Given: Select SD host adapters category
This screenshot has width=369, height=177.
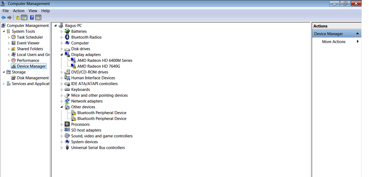Looking at the screenshot, I should click(86, 130).
